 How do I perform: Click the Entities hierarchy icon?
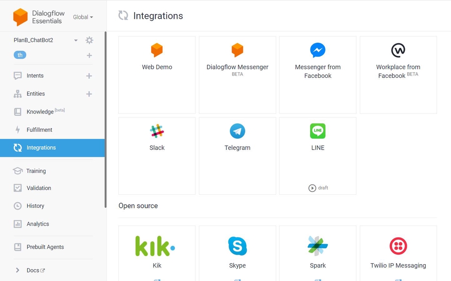click(17, 94)
